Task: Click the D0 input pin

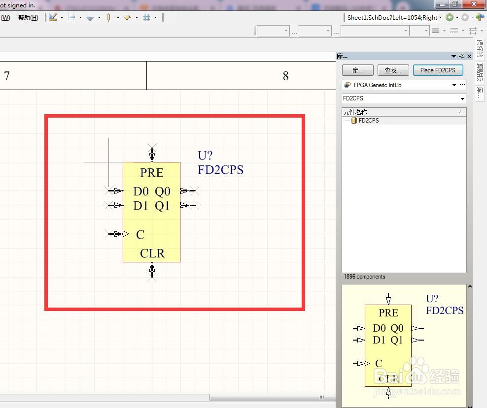Action: click(114, 190)
